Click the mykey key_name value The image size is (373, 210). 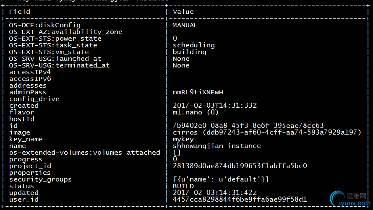183,140
